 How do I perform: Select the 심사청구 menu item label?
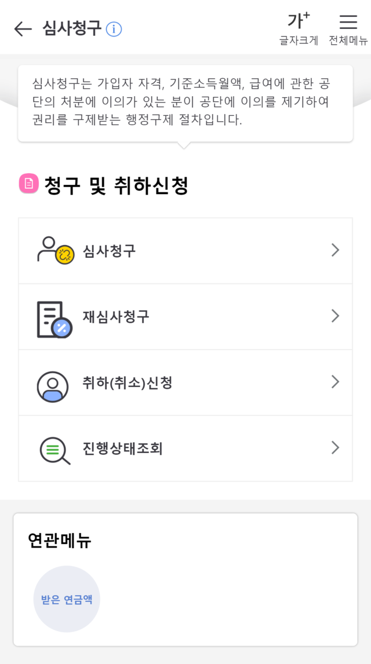tap(110, 251)
